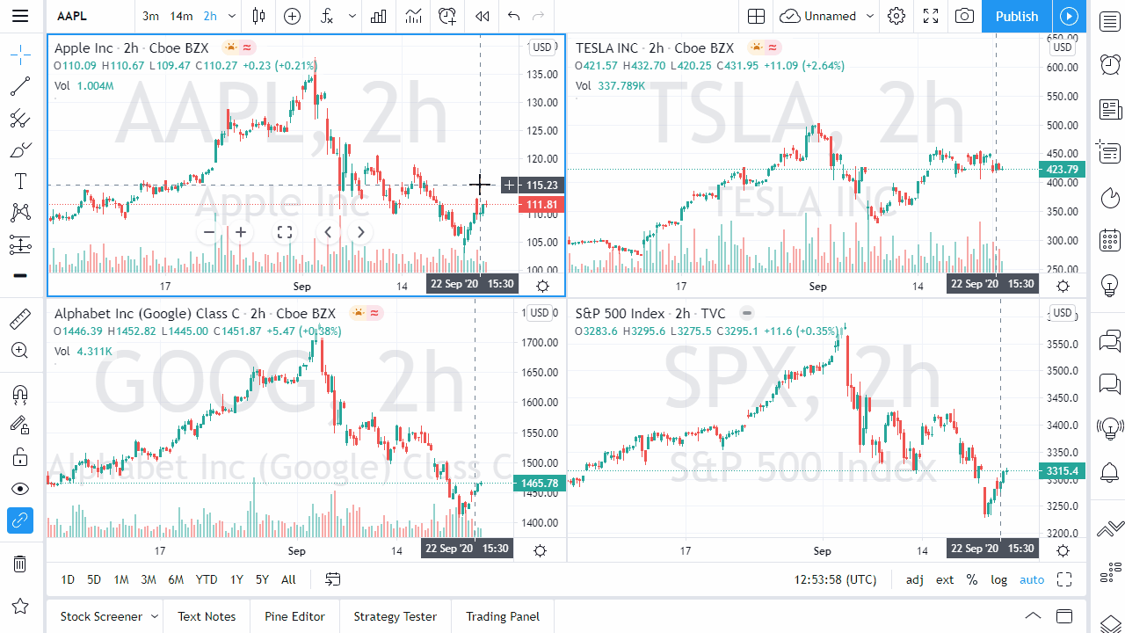The height and width of the screenshot is (633, 1125).
Task: Open the hotlists flame icon
Action: tap(1110, 197)
